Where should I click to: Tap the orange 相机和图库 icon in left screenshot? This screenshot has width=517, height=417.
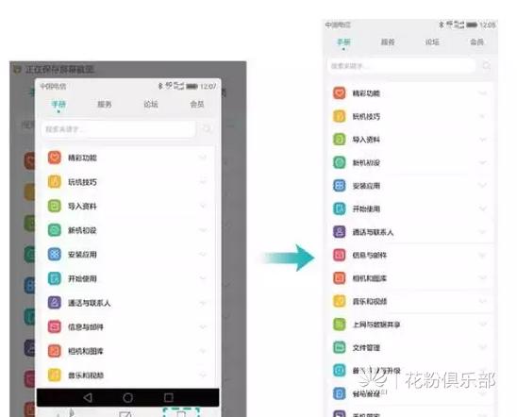click(55, 351)
